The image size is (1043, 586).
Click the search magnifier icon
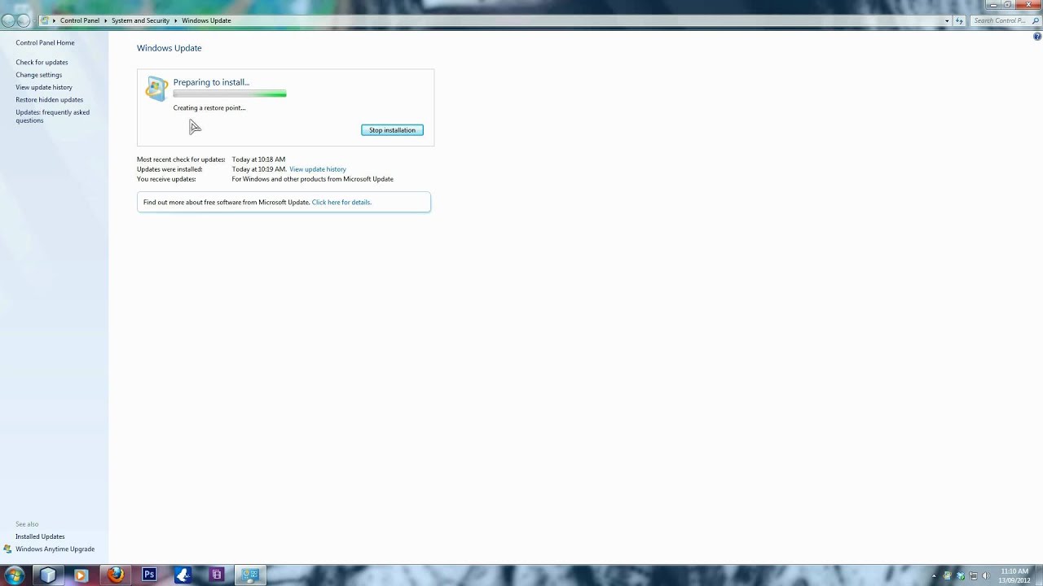pyautogui.click(x=1035, y=20)
